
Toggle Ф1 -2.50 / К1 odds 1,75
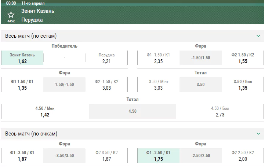tap(158, 156)
